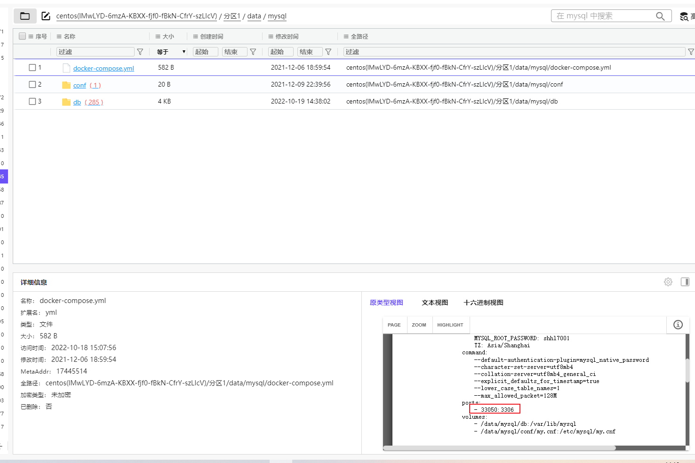Screen dimensions: 695x463
Task: Click the folder icon button in path bar
Action: pyautogui.click(x=25, y=16)
